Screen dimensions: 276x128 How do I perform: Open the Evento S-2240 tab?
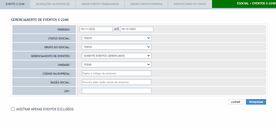[x=15, y=4]
